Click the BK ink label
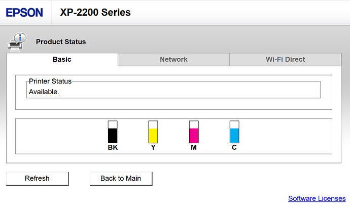This screenshot has width=350, height=207. [x=113, y=148]
